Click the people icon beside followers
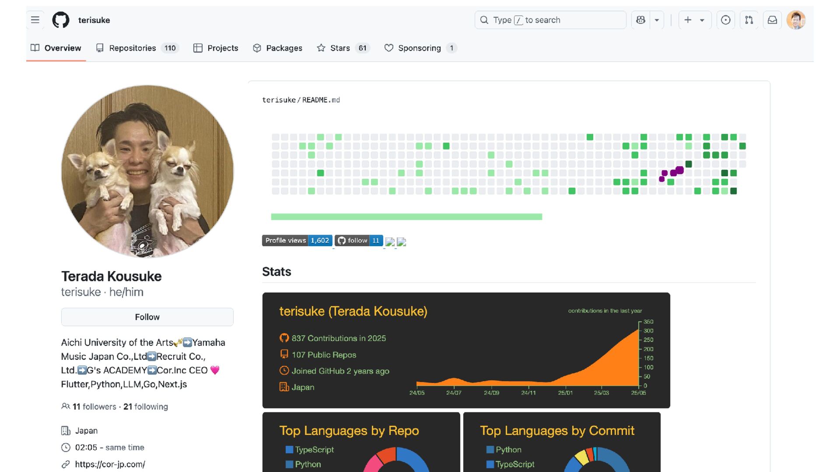The height and width of the screenshot is (472, 840). (66, 406)
